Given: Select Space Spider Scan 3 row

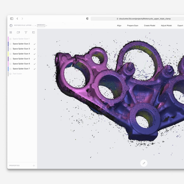Looking at the screenshot, I should pos(22,49).
